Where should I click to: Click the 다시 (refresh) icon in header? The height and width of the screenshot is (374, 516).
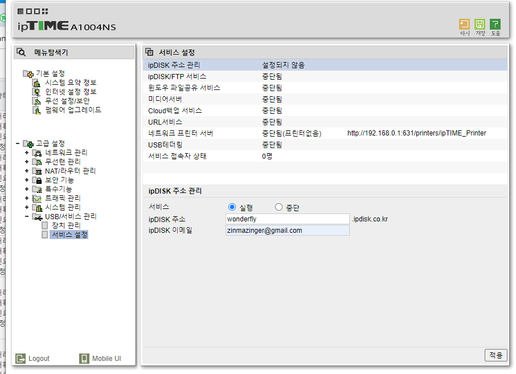pyautogui.click(x=464, y=24)
